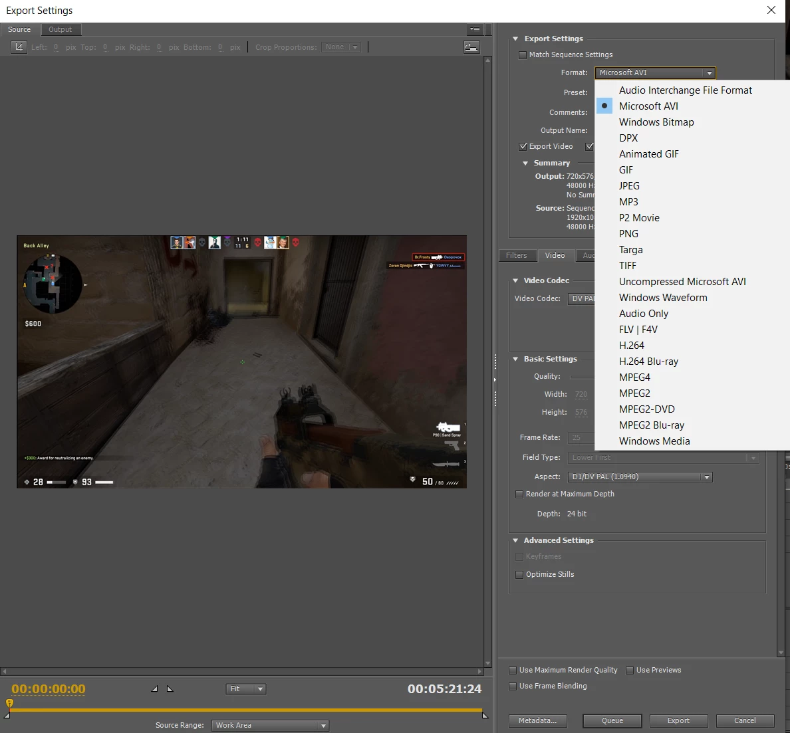Collapse the Summary section

525,163
